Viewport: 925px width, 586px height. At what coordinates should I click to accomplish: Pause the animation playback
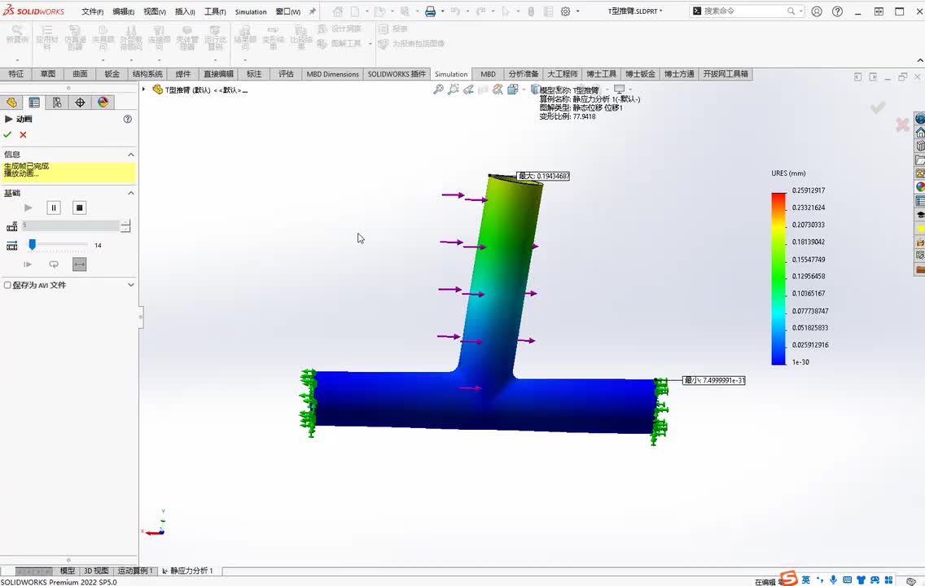[x=54, y=208]
